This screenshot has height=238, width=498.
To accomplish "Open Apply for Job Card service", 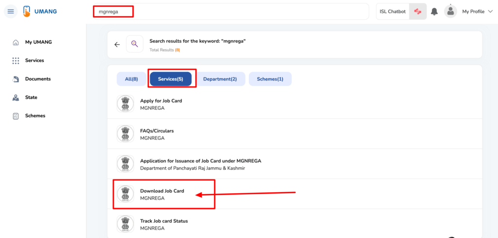I will [294, 104].
